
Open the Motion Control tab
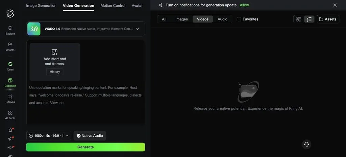point(113,5)
